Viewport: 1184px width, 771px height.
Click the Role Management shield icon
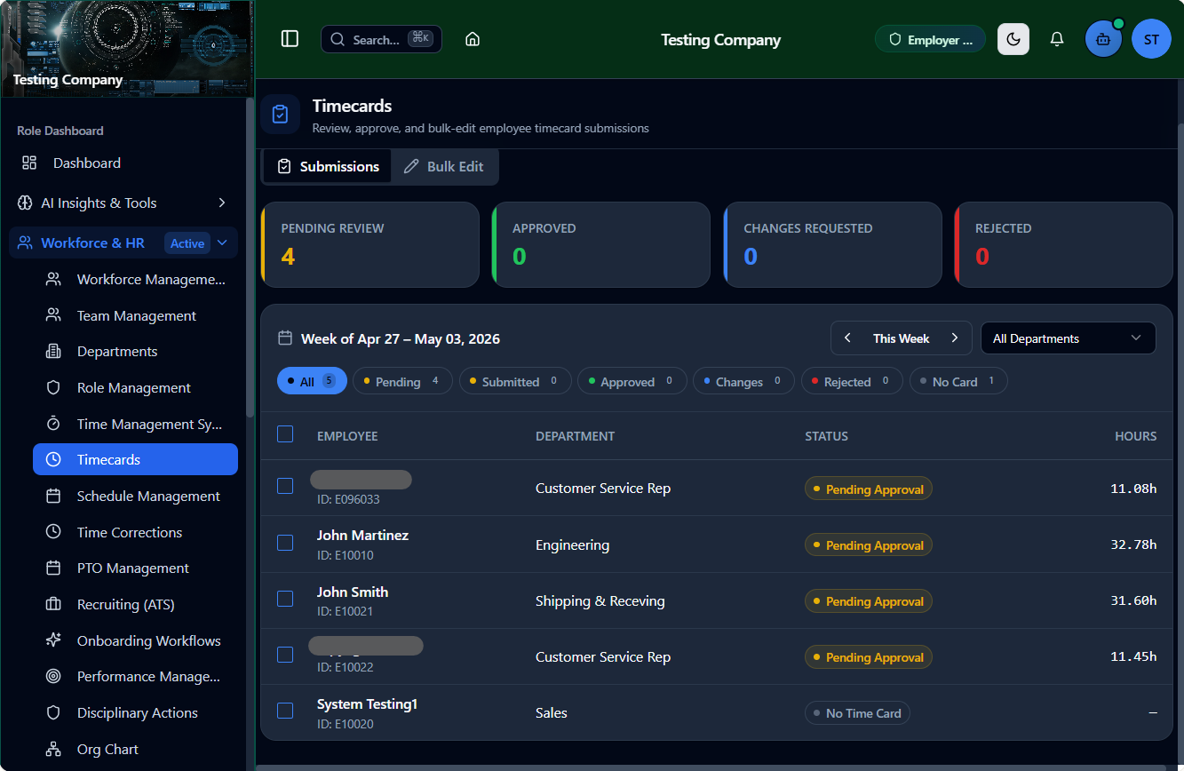(x=53, y=387)
